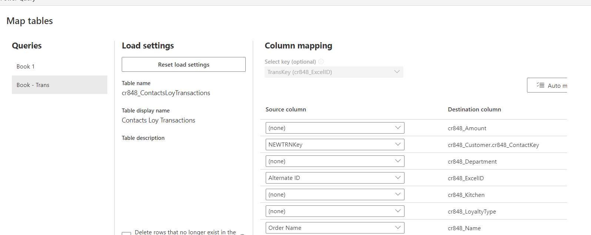Screen dimensions: 591x235
Task: Click the Reset load settings button
Action: click(184, 64)
